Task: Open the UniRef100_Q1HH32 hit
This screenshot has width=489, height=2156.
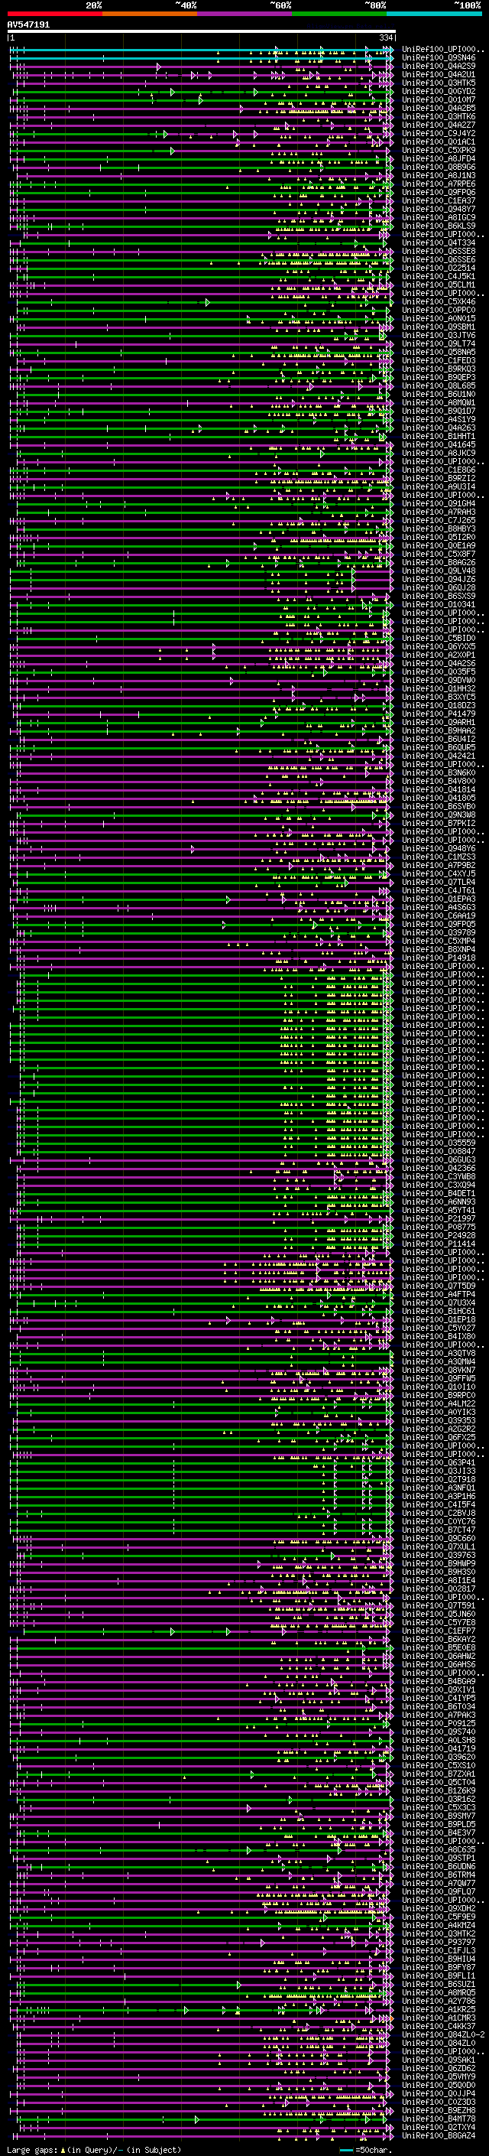Action: (x=439, y=689)
